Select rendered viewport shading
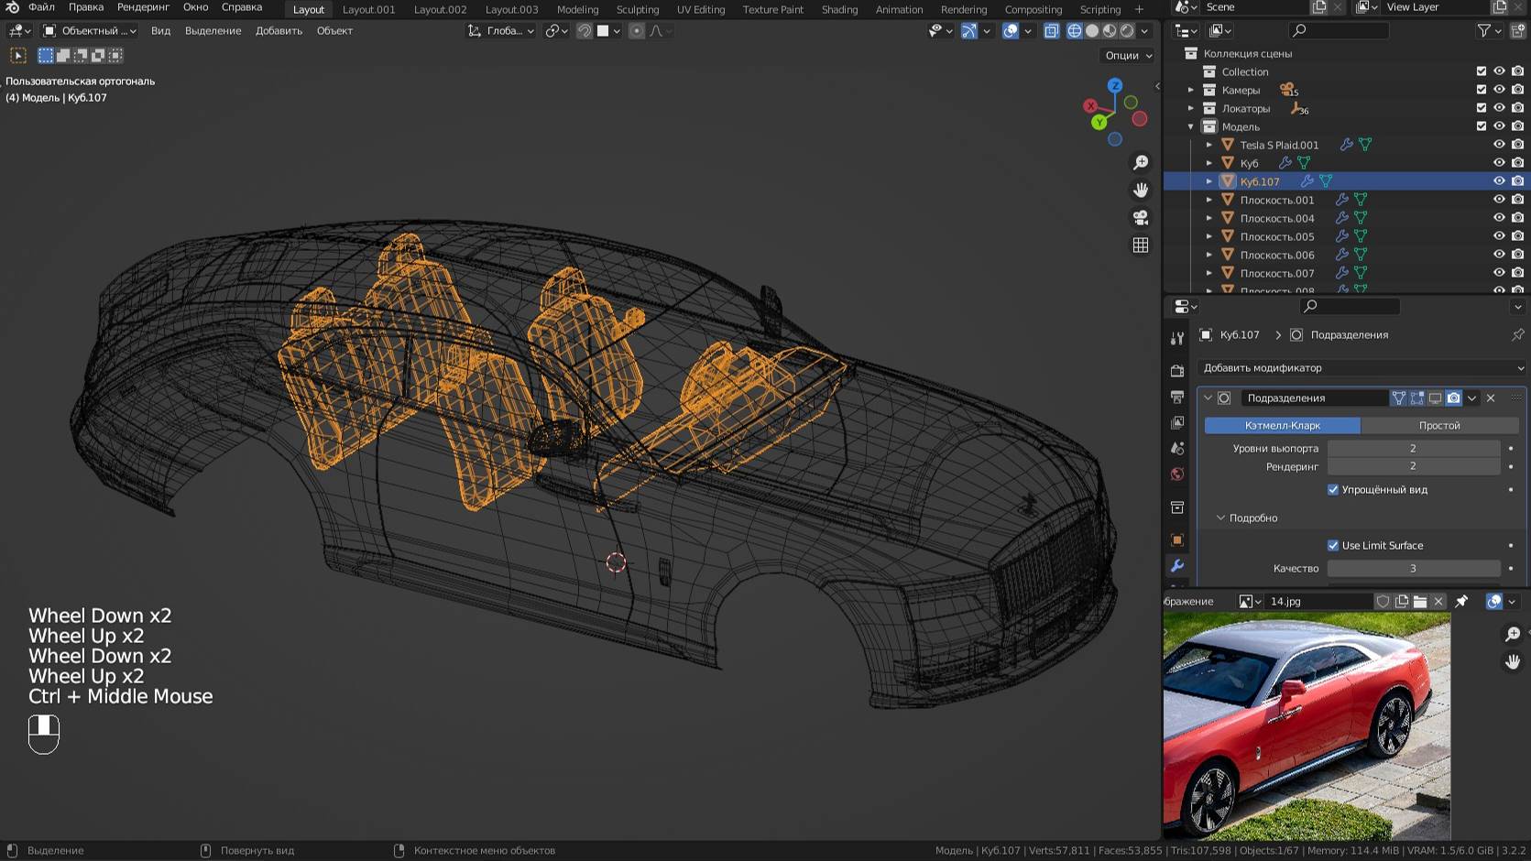Viewport: 1531px width, 861px height. (1127, 30)
